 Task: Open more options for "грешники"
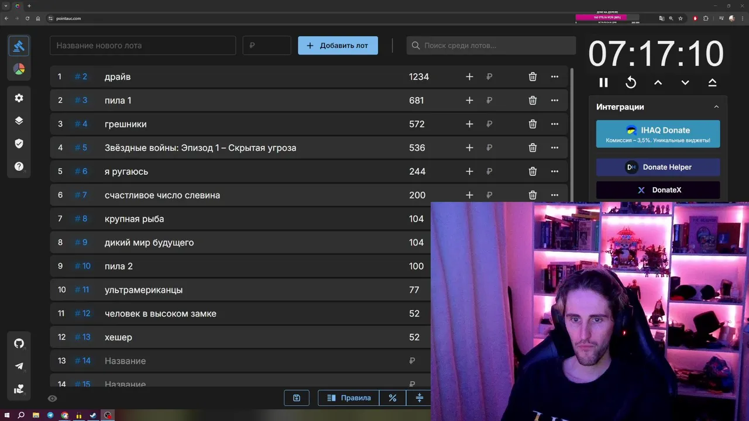pyautogui.click(x=555, y=124)
